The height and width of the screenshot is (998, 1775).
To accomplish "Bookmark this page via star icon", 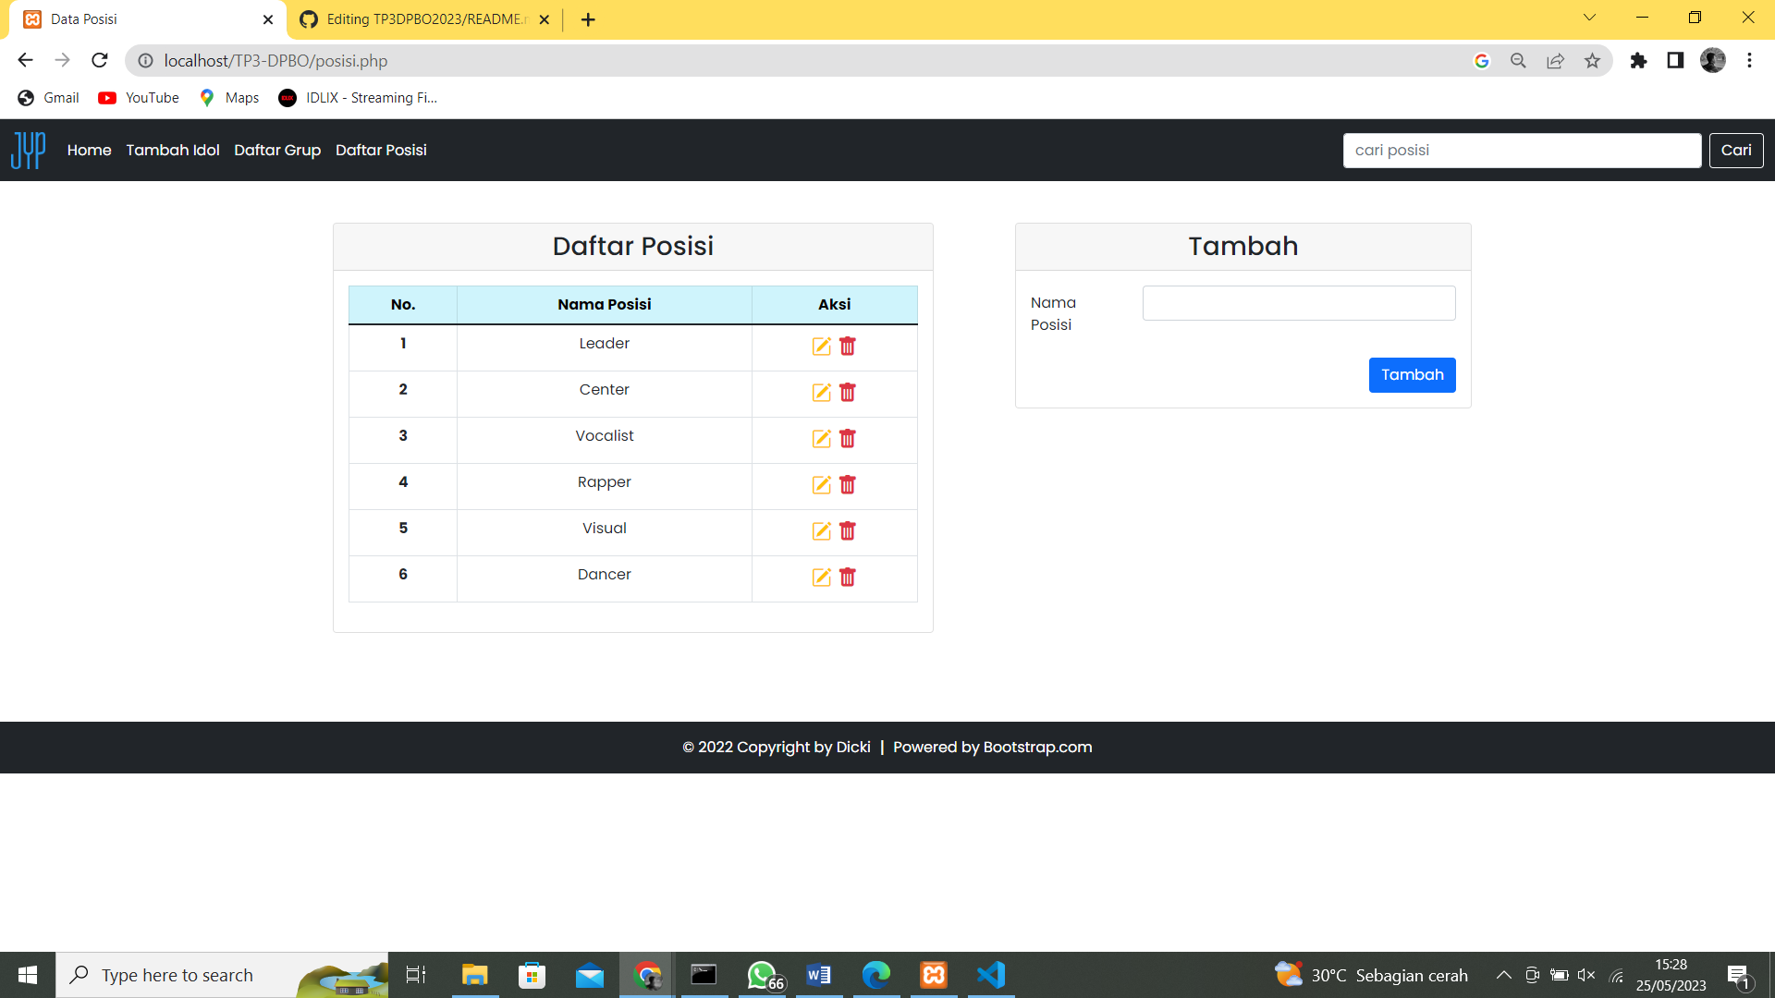I will 1593,60.
